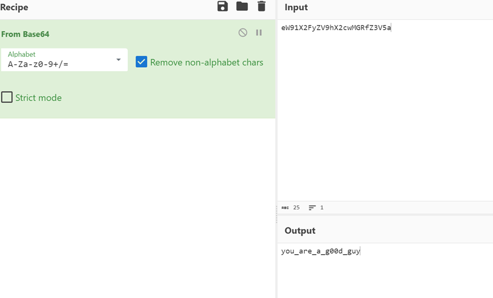Click the input character count indicator

pos(291,208)
